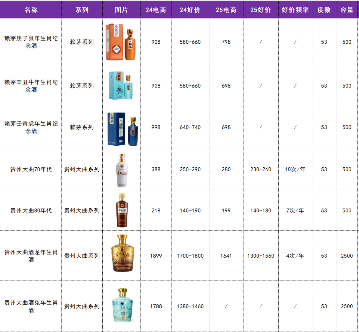Click the 1700-1800 price range cell

click(190, 256)
